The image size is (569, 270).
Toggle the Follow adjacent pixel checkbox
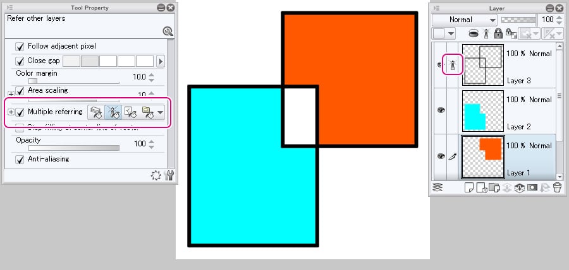pos(20,47)
